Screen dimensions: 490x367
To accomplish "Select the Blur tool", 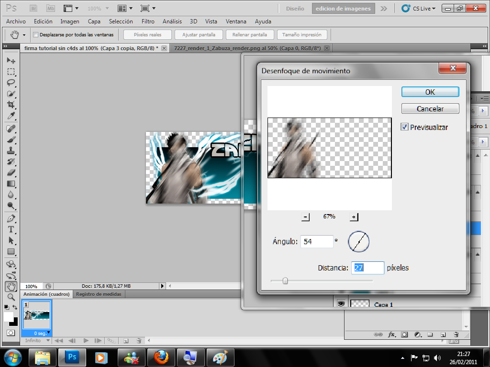I will 11,194.
